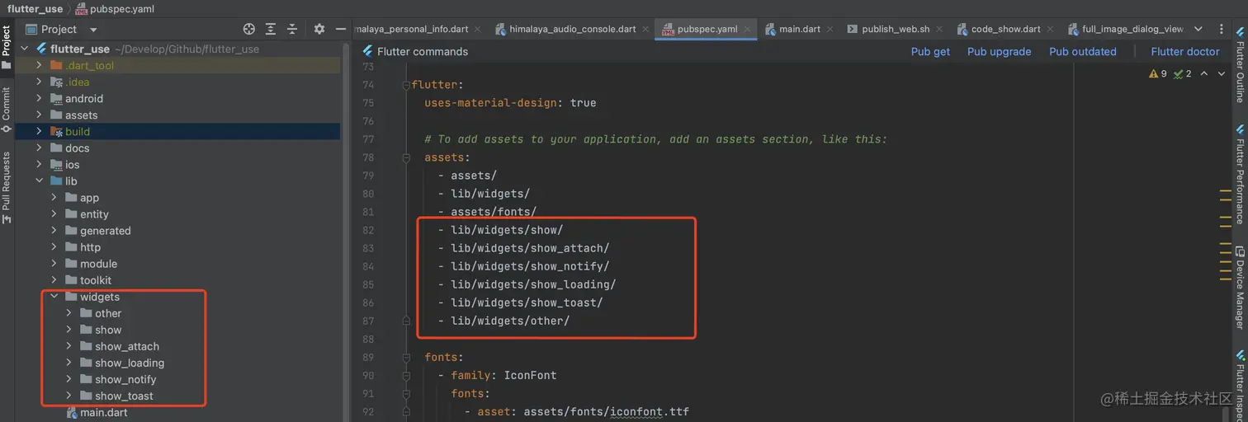Click the fold marker on flutter: line
Viewport: 1248px width, 422px height.
[406, 85]
